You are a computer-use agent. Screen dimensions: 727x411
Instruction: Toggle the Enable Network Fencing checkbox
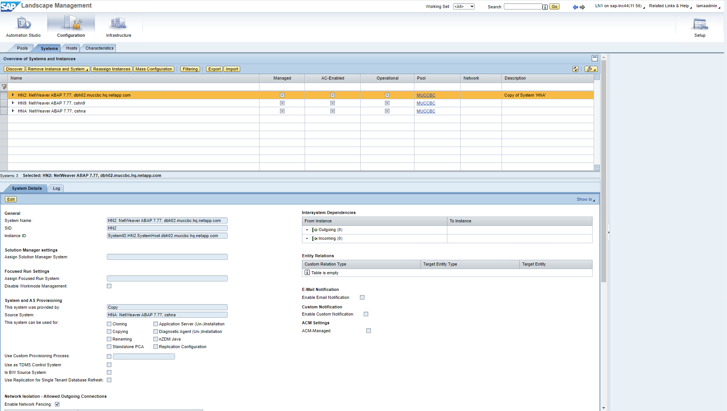click(x=57, y=404)
